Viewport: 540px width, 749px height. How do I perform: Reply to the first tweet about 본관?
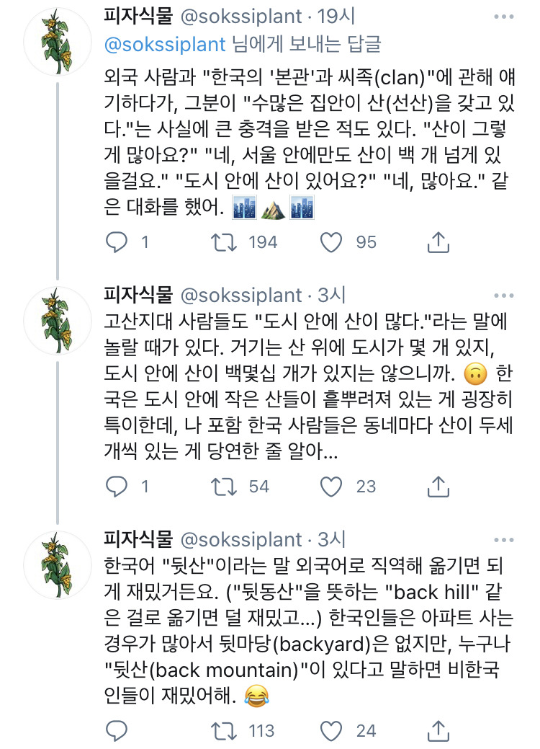pyautogui.click(x=116, y=242)
